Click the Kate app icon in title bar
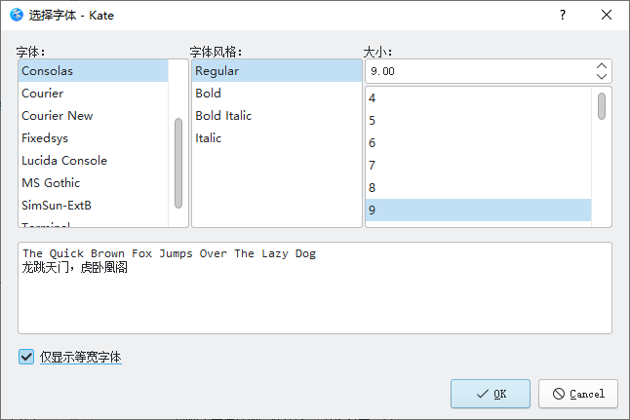Image resolution: width=630 pixels, height=420 pixels. click(x=17, y=15)
